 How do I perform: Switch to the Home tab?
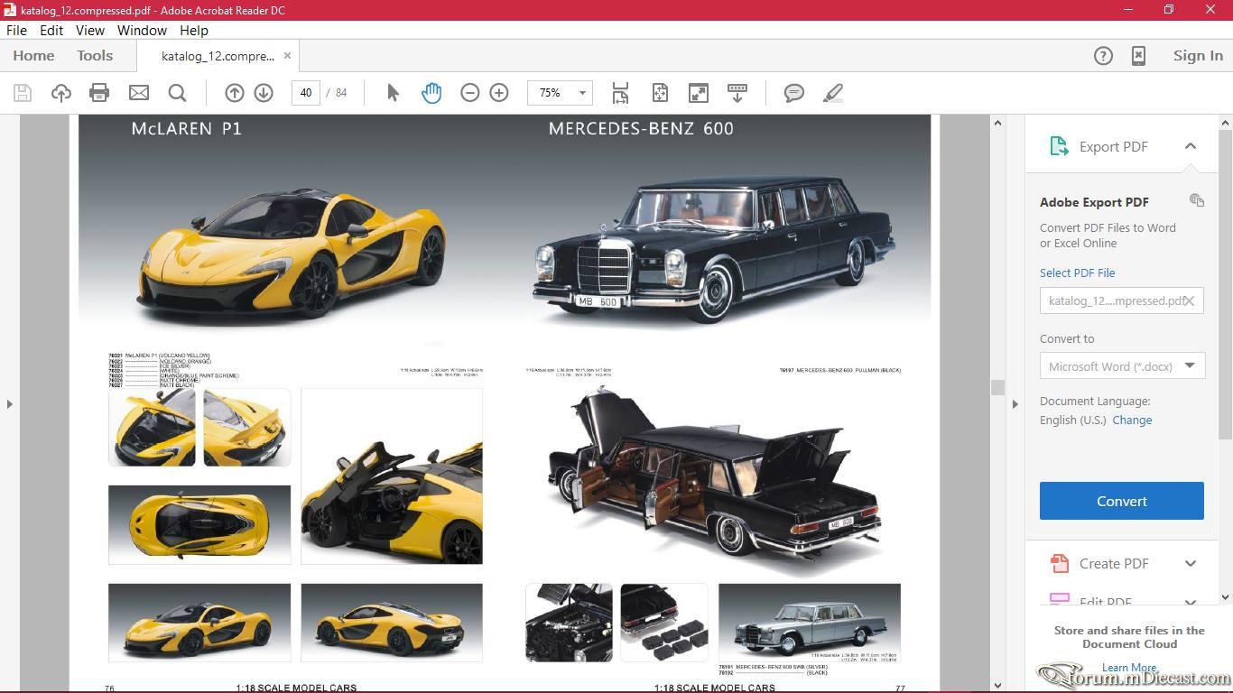click(33, 56)
